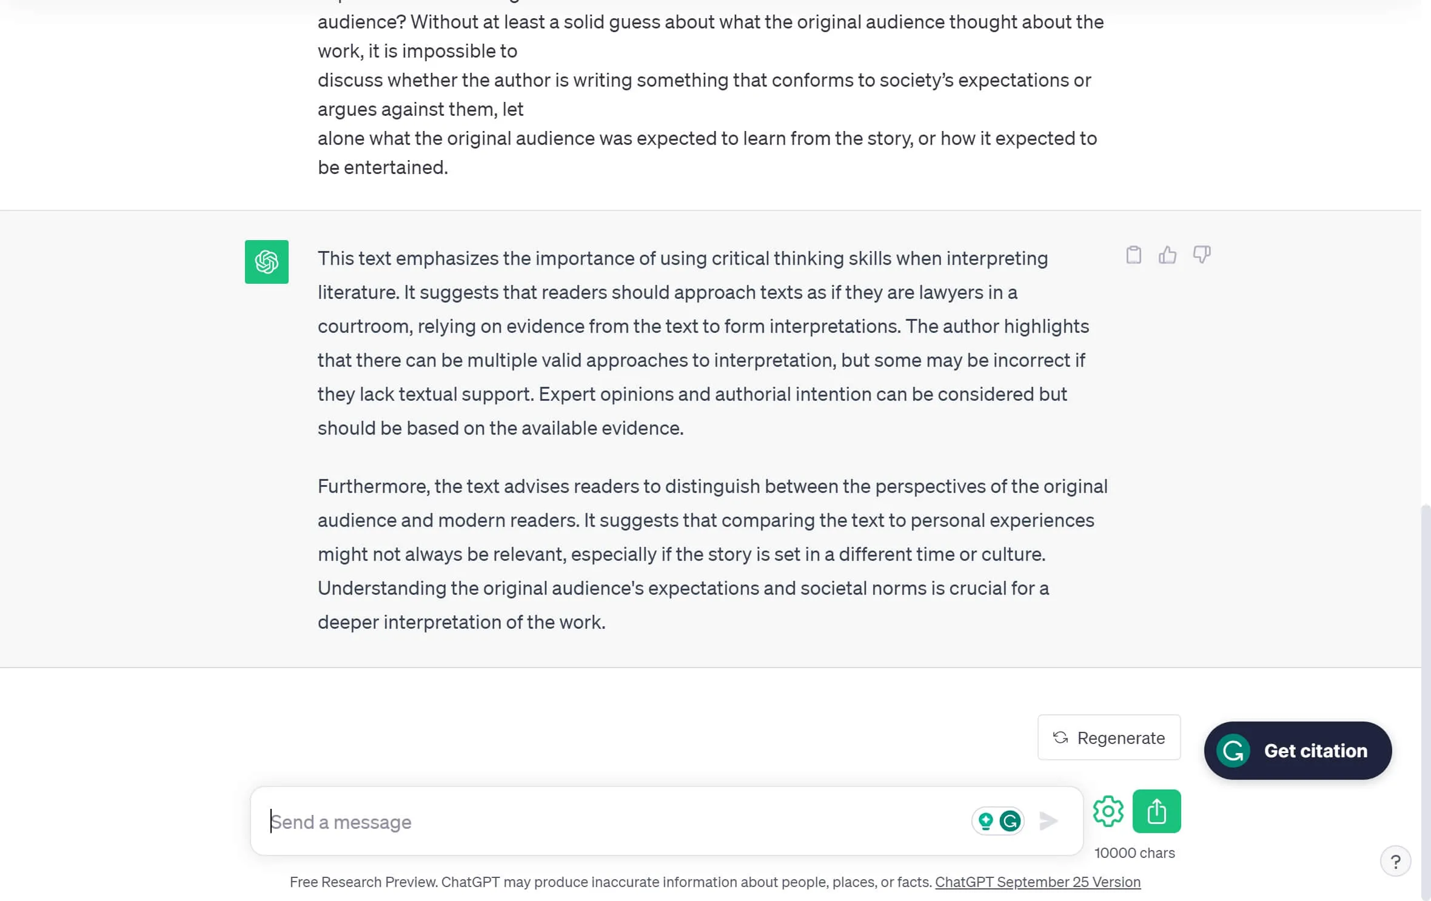Click the Grammarly G logo on Get citation
Image resolution: width=1431 pixels, height=901 pixels.
1232,750
